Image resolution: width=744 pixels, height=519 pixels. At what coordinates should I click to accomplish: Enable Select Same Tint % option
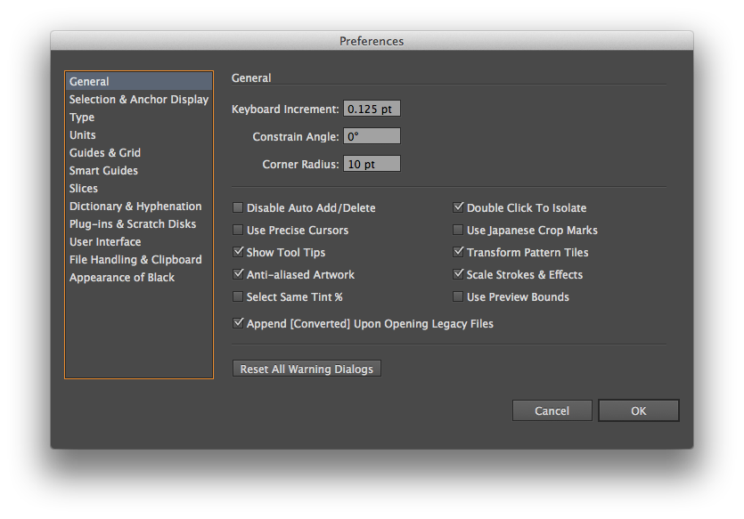(x=238, y=296)
